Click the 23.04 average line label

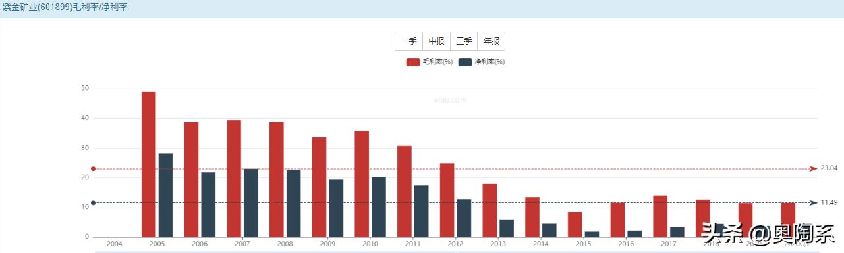(x=829, y=168)
